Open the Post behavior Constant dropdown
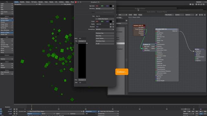This screenshot has width=207, height=116. tap(82, 80)
